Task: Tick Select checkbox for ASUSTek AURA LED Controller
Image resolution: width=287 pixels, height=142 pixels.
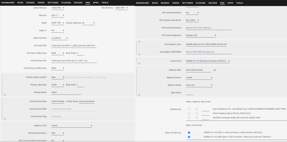Action: pos(189,118)
